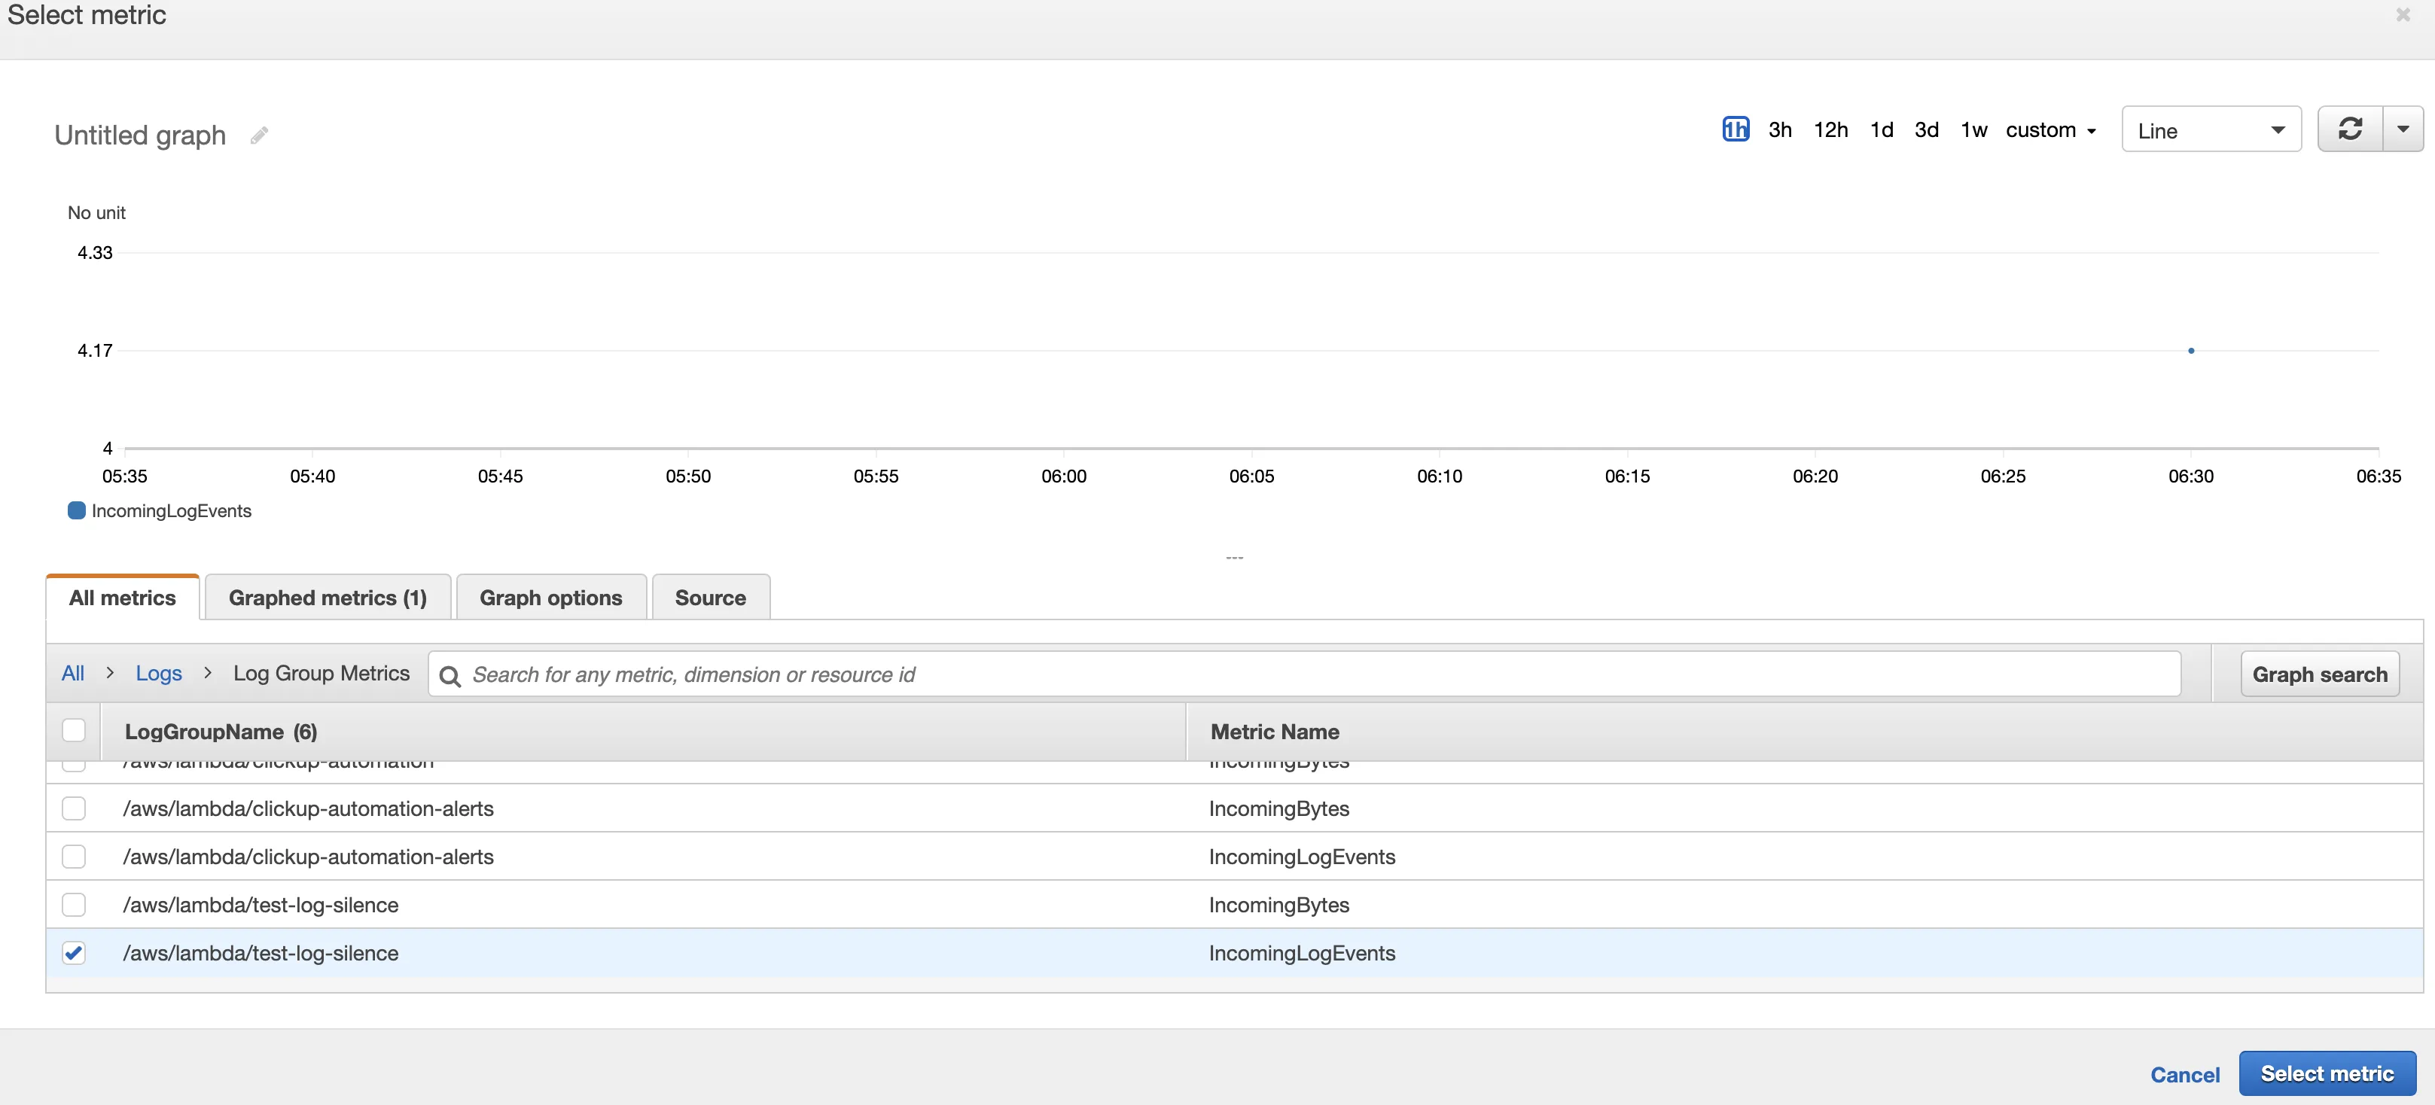Viewport: 2435px width, 1105px height.
Task: Uncheck test-log-silence IncomingLogEvents row
Action: click(x=74, y=953)
